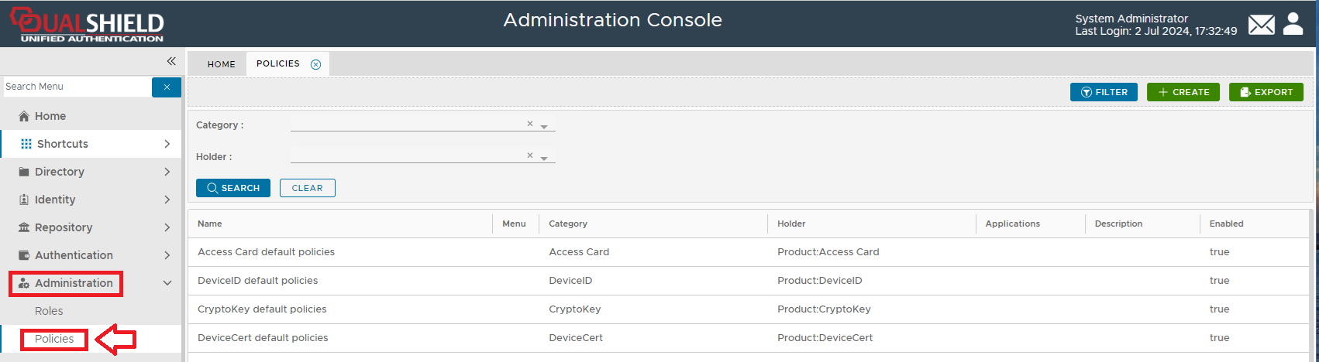Click the DualShield logo
Viewport: 1319px width, 362px height.
point(87,25)
